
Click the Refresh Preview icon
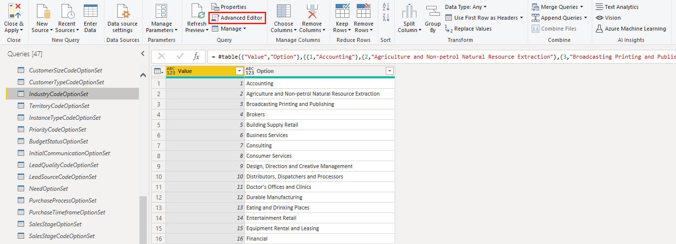[x=197, y=11]
